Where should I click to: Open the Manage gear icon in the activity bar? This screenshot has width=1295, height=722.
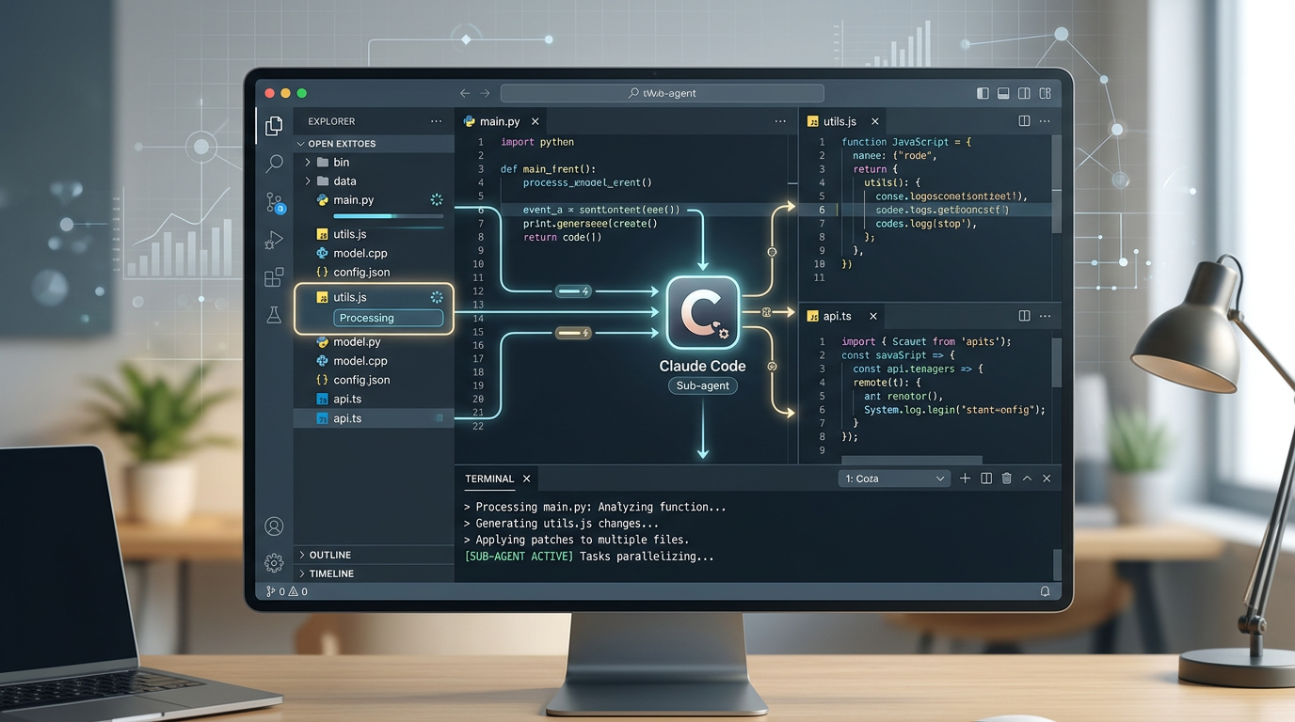tap(274, 562)
